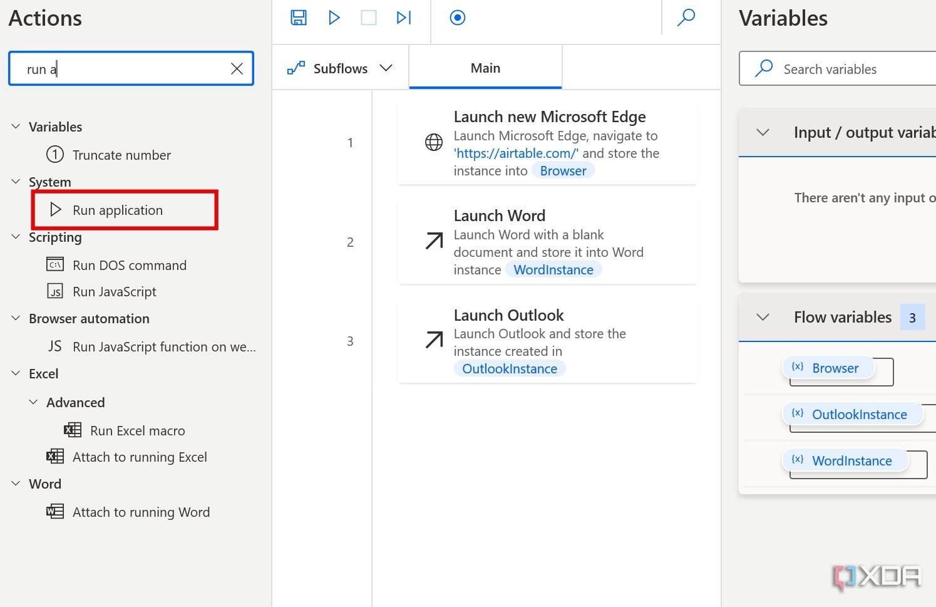
Task: Collapse the Scripting actions group
Action: point(16,237)
